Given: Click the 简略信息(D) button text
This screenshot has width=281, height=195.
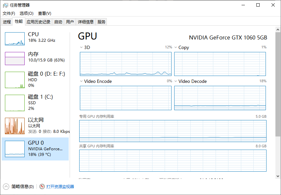Looking at the screenshot, I should click(x=22, y=186).
